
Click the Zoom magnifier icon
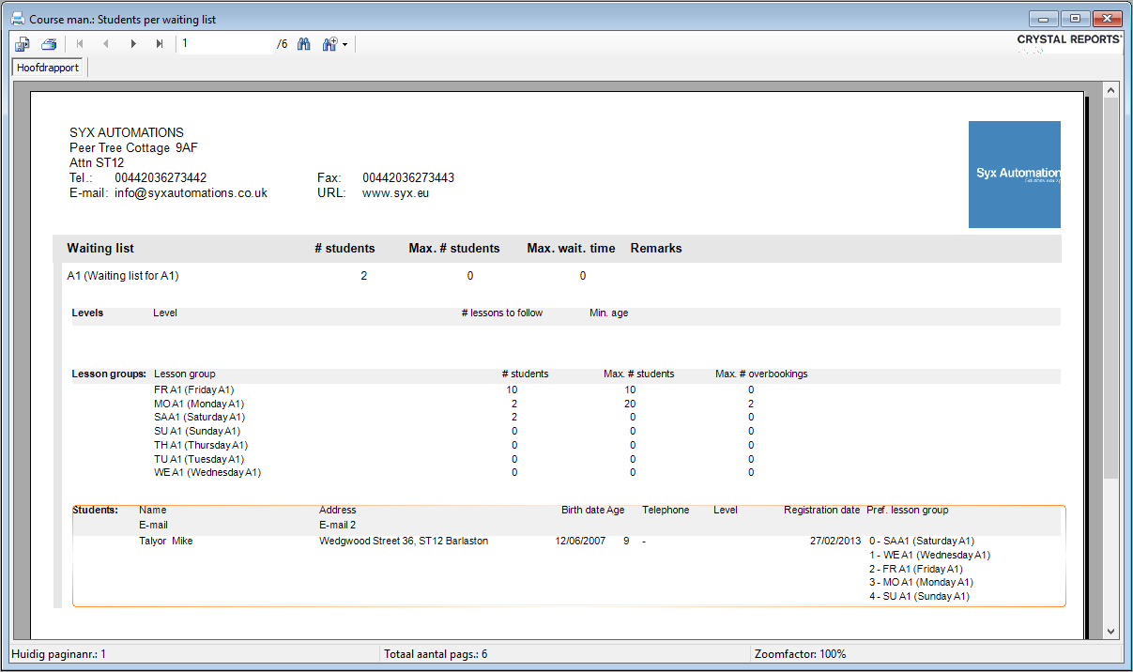coord(329,44)
